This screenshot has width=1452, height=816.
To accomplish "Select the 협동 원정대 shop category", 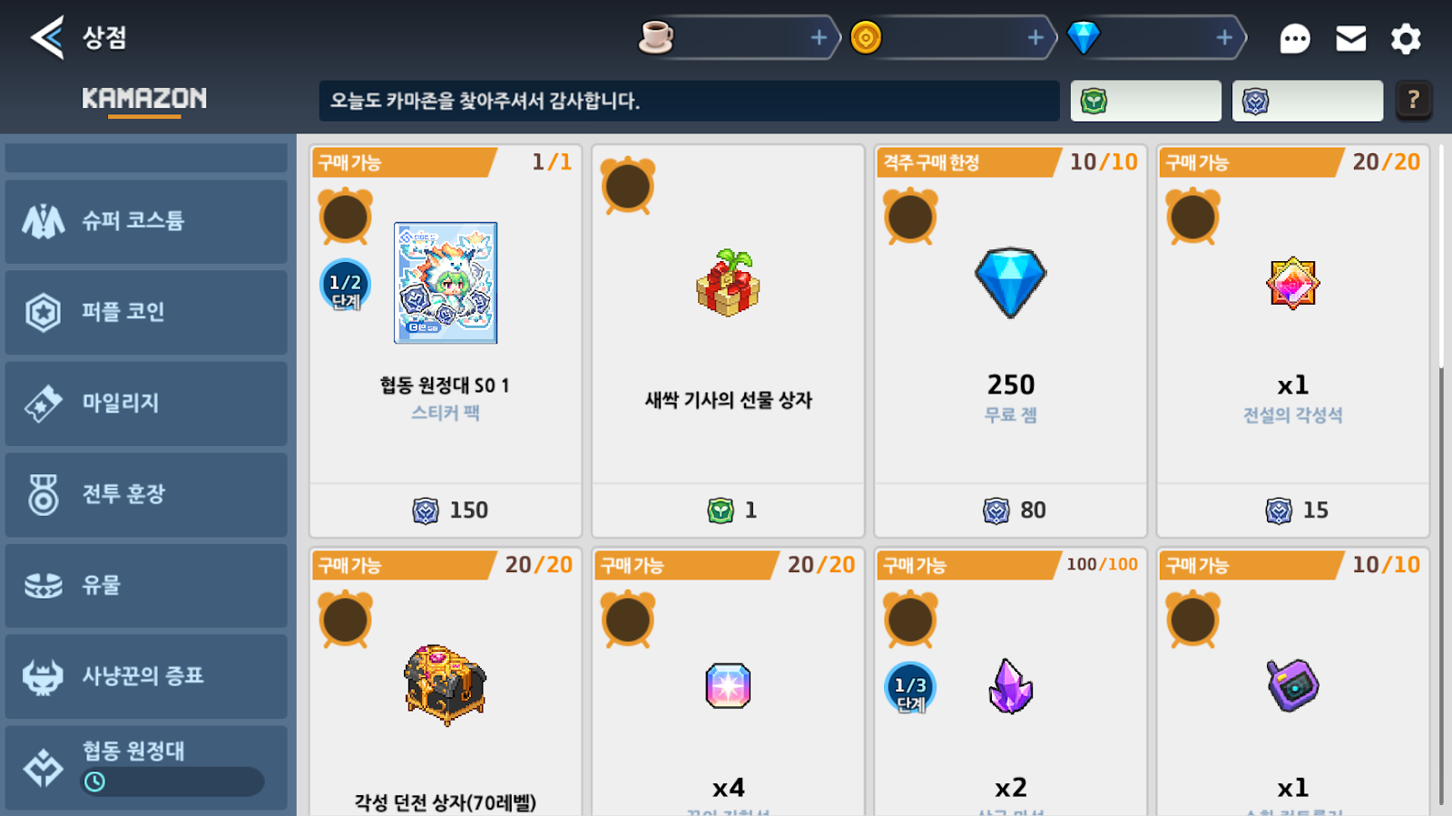I will (x=146, y=768).
